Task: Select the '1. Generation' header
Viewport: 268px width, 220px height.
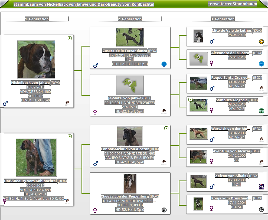Action: pos(37,19)
